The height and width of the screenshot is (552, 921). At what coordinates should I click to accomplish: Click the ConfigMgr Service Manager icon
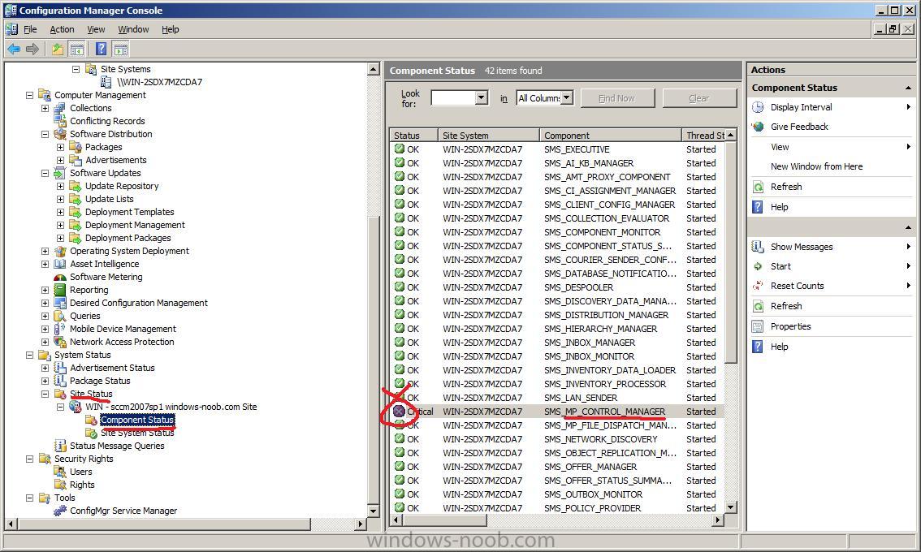(x=59, y=511)
